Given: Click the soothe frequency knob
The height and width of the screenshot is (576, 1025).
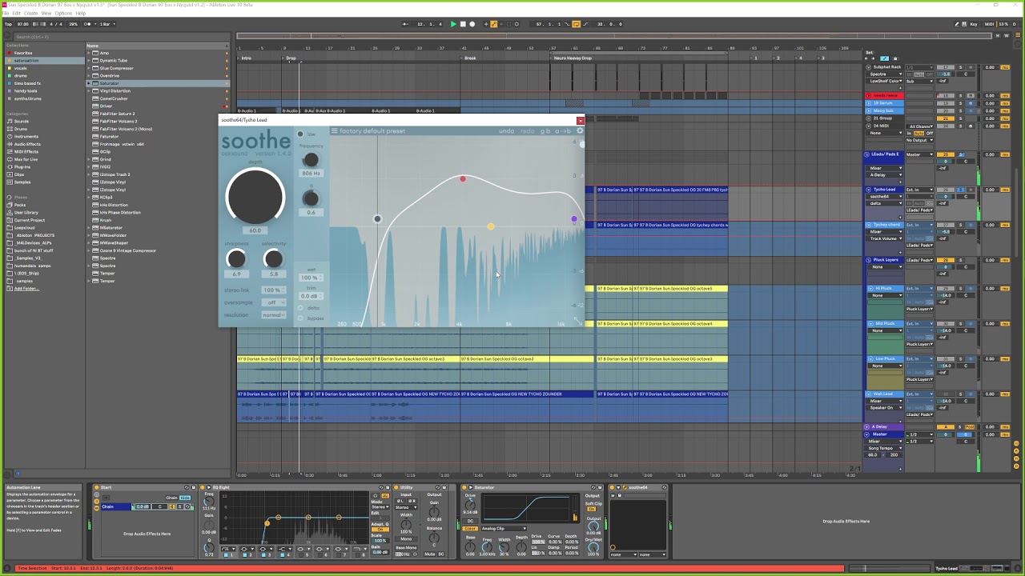Looking at the screenshot, I should pyautogui.click(x=311, y=160).
